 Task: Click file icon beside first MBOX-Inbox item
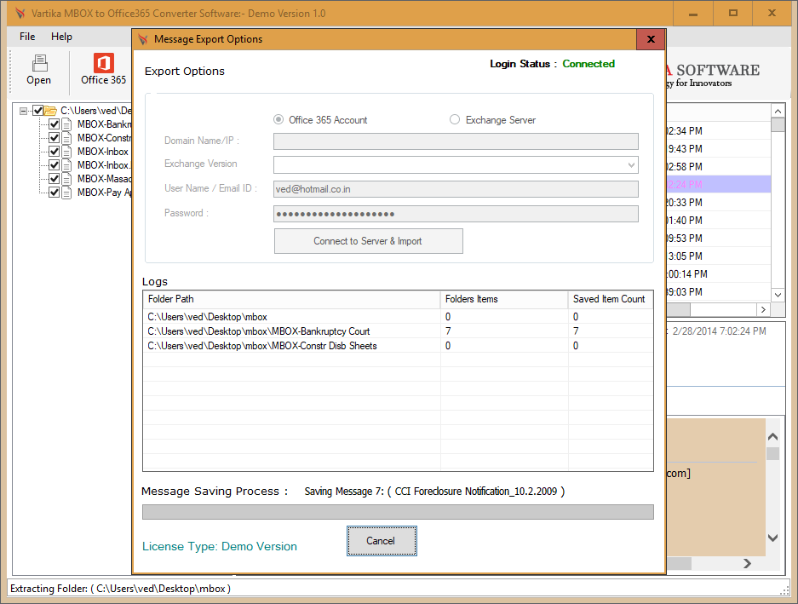[66, 152]
